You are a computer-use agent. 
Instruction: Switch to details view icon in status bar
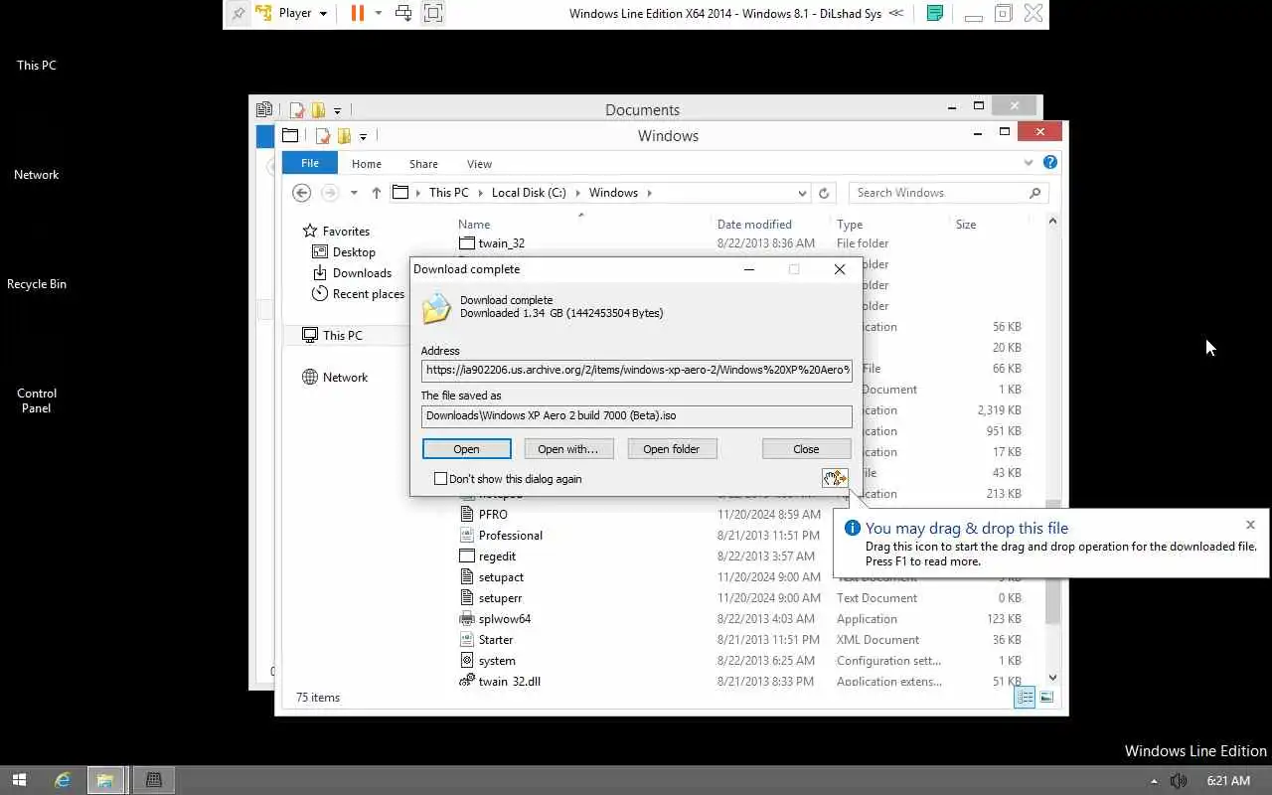click(1025, 698)
